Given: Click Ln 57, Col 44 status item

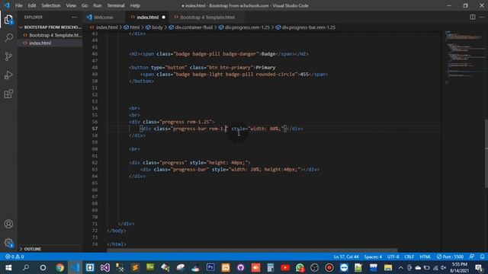Looking at the screenshot, I should pyautogui.click(x=346, y=256).
